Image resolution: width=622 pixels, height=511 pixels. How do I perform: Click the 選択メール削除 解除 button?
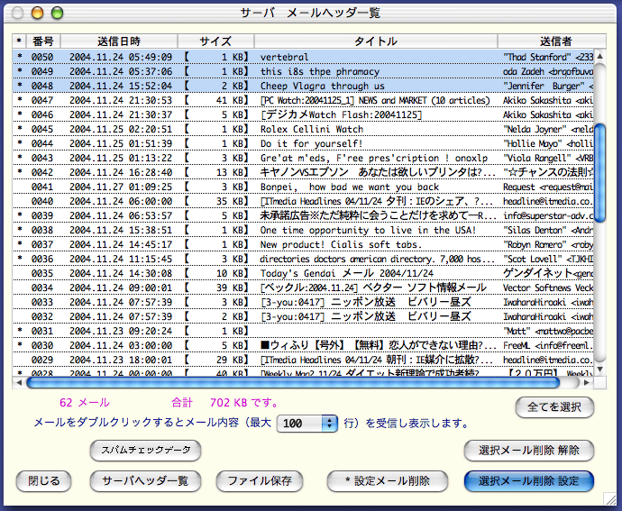click(529, 451)
